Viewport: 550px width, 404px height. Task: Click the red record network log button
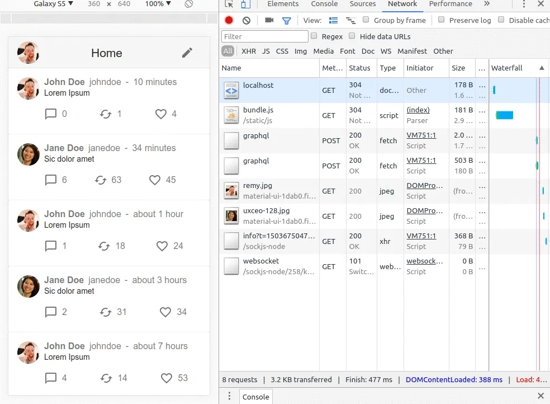[229, 20]
